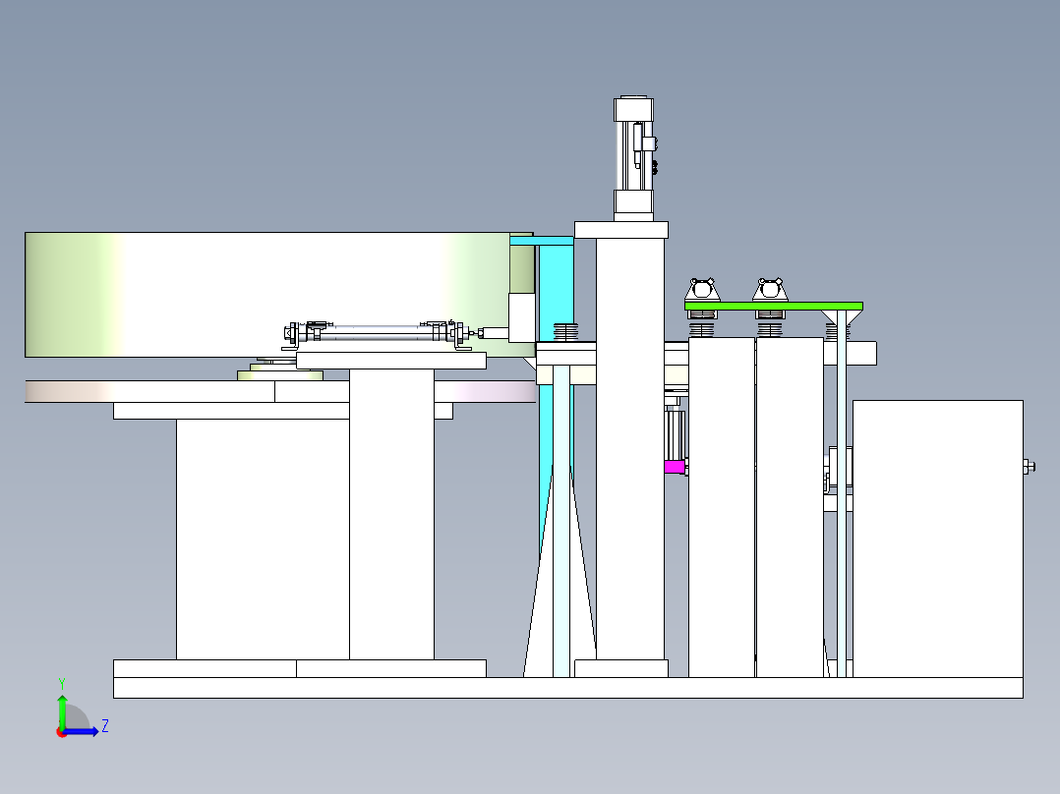Select the large left pedestal block
The width and height of the screenshot is (1060, 794).
[263, 539]
